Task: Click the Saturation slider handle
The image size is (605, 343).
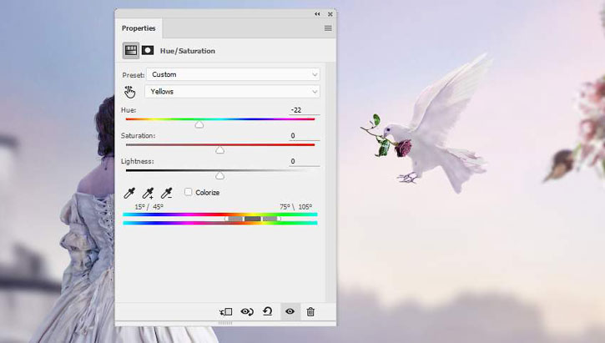Action: [220, 150]
